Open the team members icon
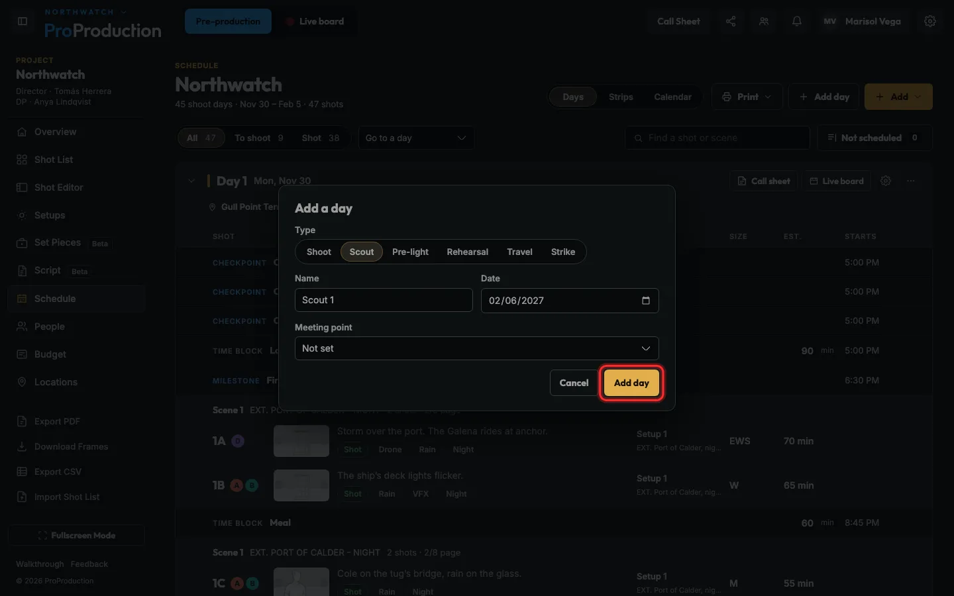Viewport: 954px width, 596px height. (x=764, y=21)
